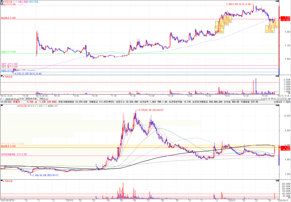Close the upper 거래대금 volume pane
This screenshot has height=202, width=291.
(278, 77)
